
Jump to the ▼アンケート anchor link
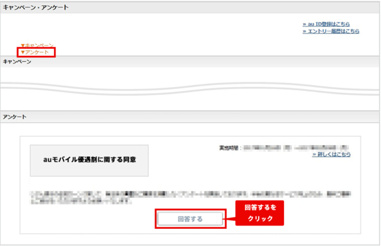[x=35, y=52]
